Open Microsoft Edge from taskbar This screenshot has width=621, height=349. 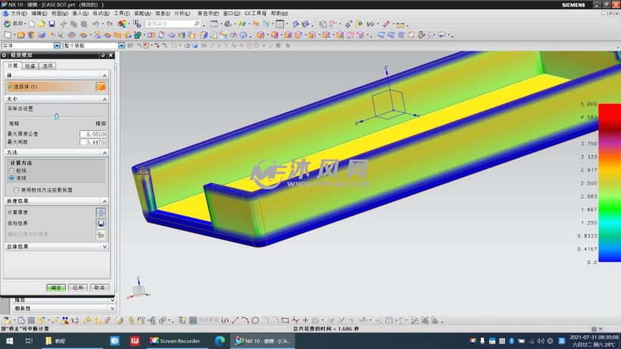click(x=220, y=341)
